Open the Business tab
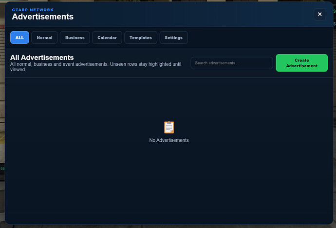The height and width of the screenshot is (228, 336). (x=75, y=38)
